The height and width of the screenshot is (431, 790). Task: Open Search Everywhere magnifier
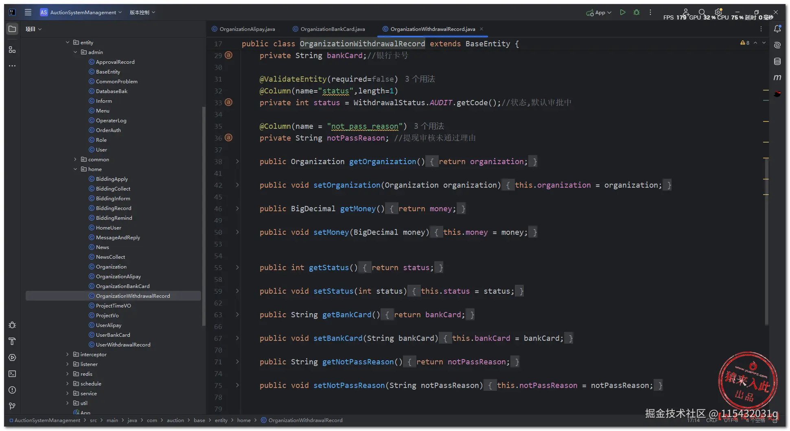(x=702, y=12)
